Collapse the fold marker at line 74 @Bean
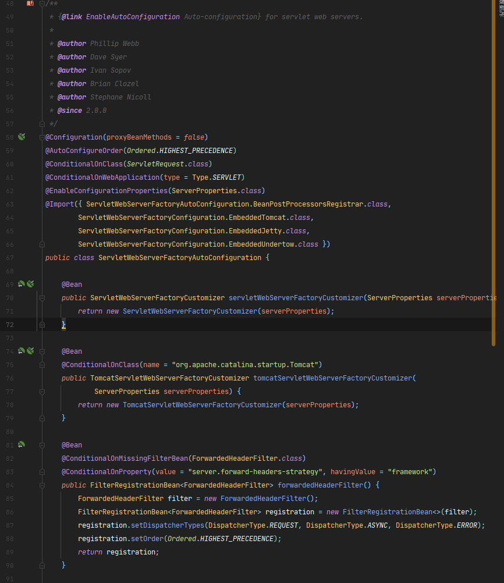The width and height of the screenshot is (504, 583). click(x=42, y=351)
